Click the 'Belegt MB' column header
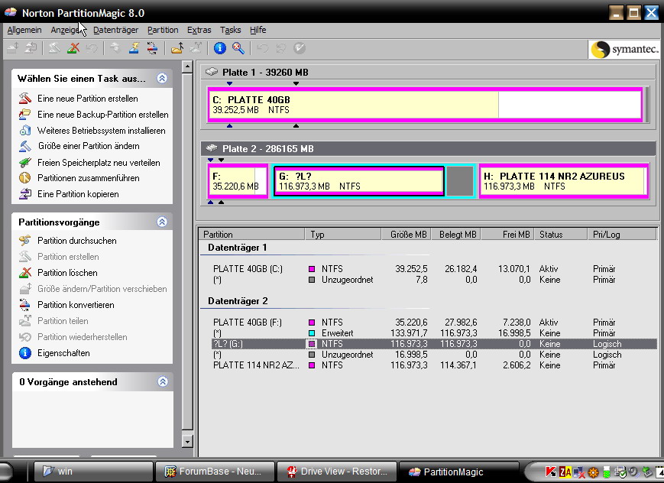Screen dimensions: 664x483 click(x=455, y=235)
